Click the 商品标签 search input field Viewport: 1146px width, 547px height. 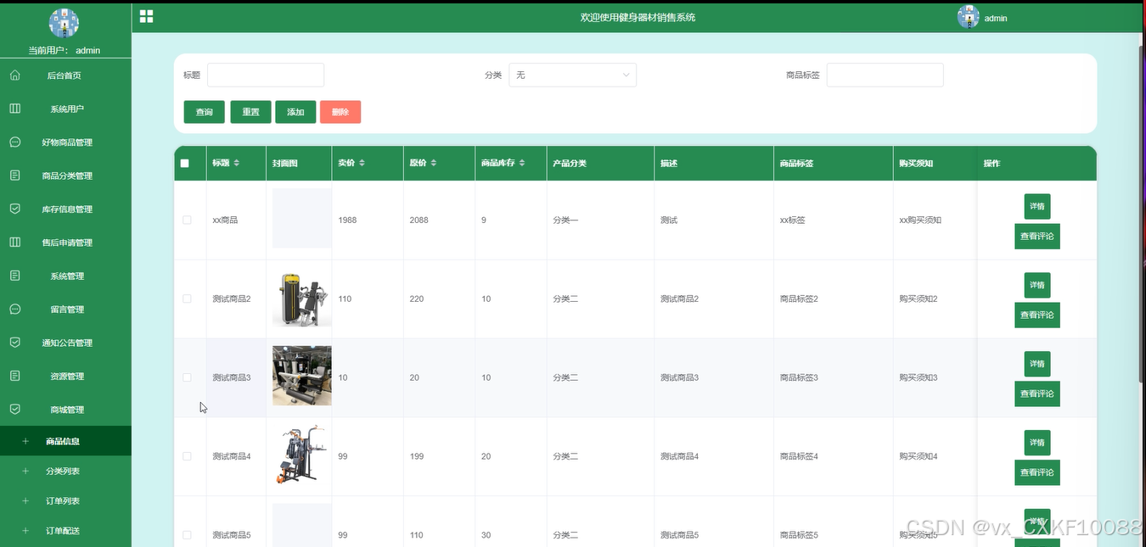885,75
